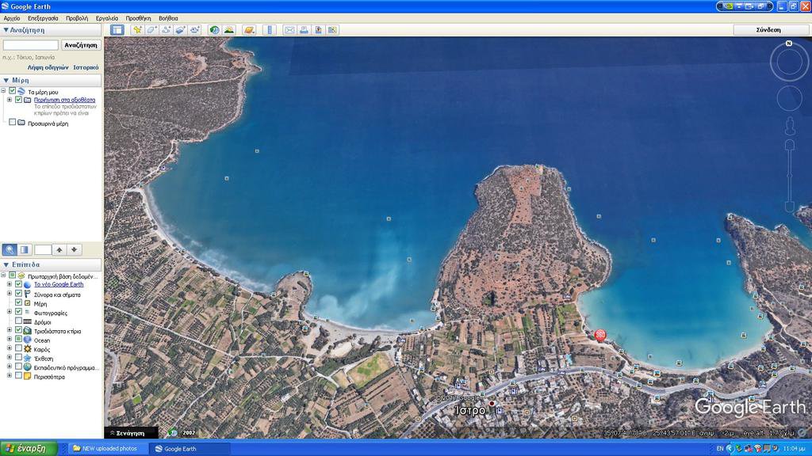812x456 pixels.
Task: Click the Σύνδεση sign-in button
Action: [x=768, y=29]
